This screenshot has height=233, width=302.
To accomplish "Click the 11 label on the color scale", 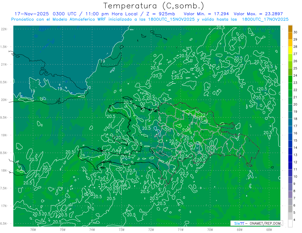I will (x=295, y=169).
